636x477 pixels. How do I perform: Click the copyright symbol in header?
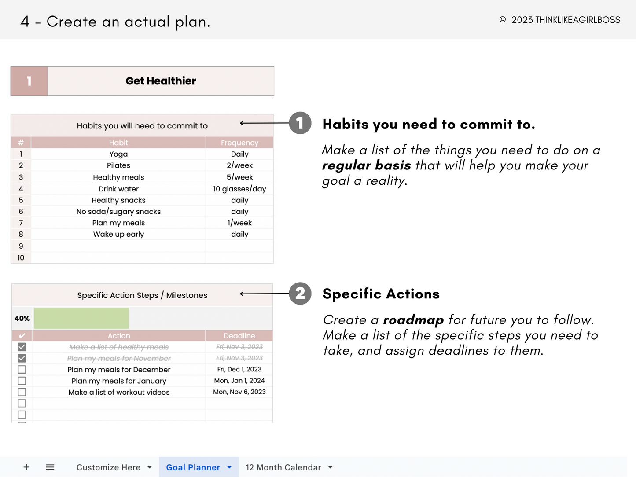coord(502,20)
